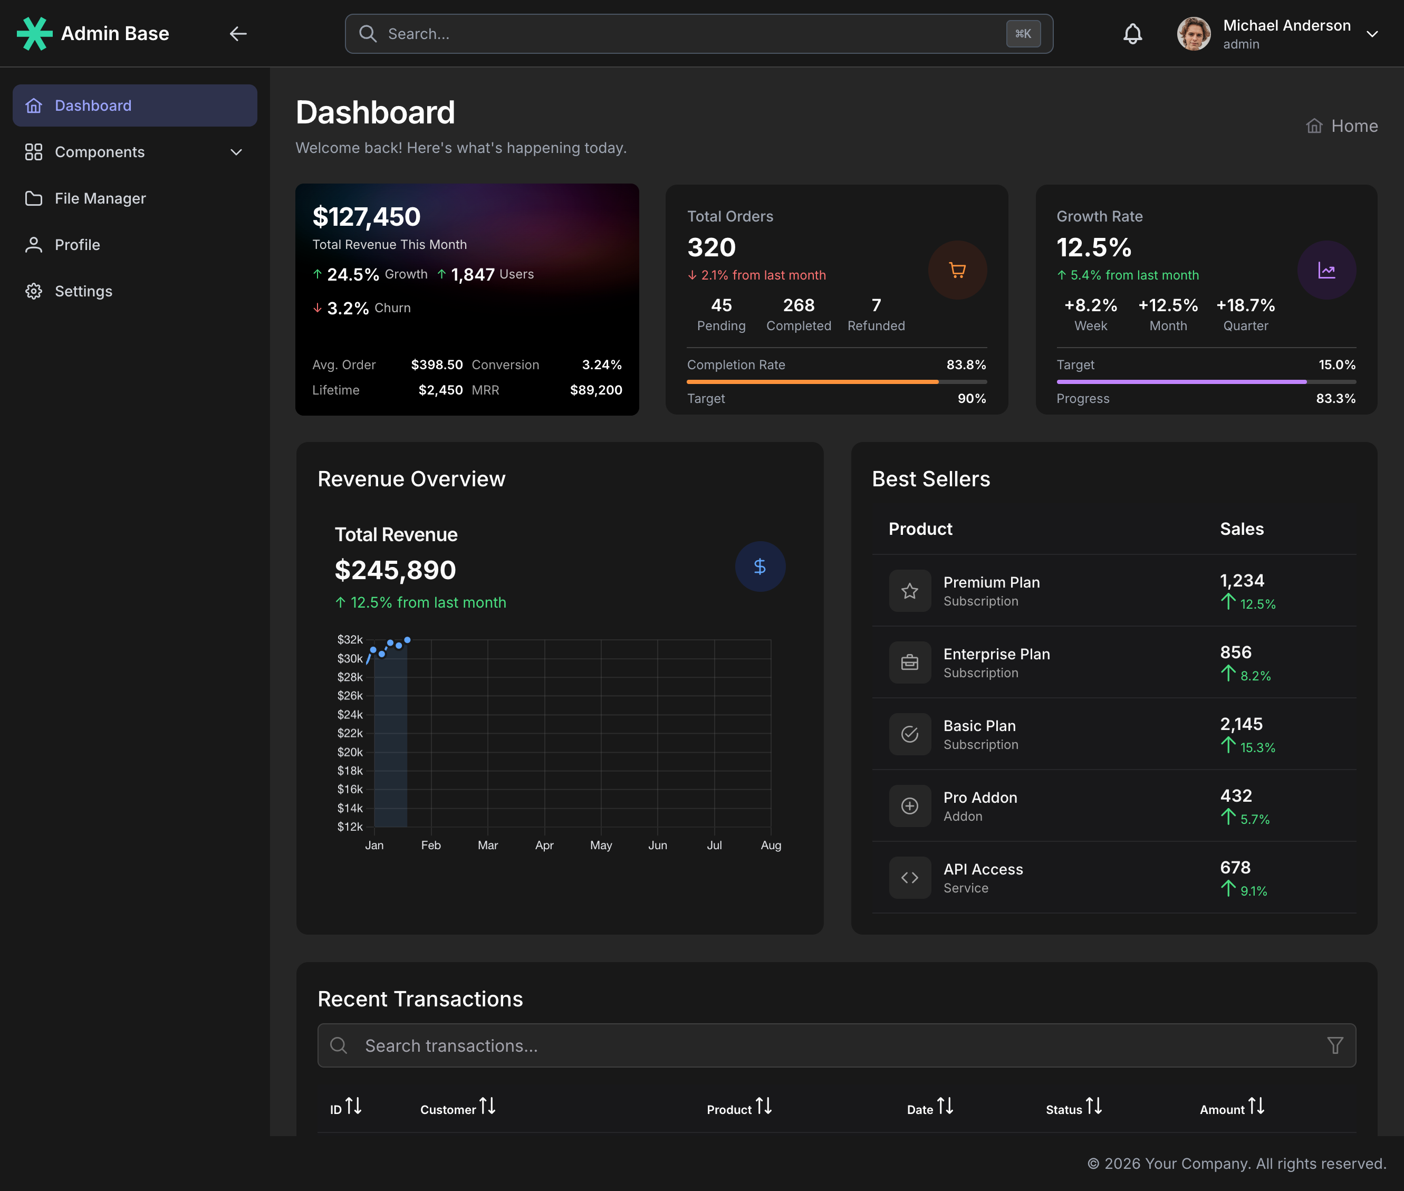This screenshot has width=1404, height=1191.
Task: Click the briefcase icon next to Enterprise Plan
Action: pyautogui.click(x=910, y=662)
